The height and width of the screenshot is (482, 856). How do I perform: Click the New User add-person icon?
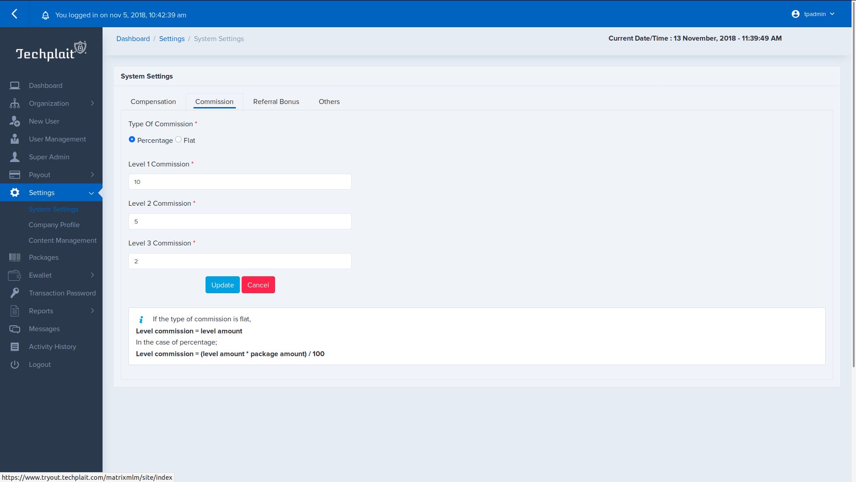(x=15, y=121)
